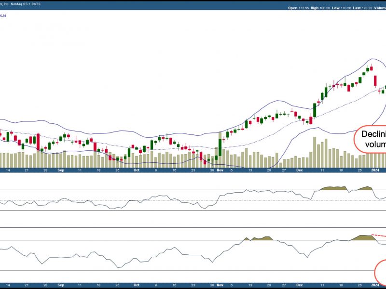Click the shaded overbought area on the upper oscillator in December
386x289 pixels.
pos(334,188)
